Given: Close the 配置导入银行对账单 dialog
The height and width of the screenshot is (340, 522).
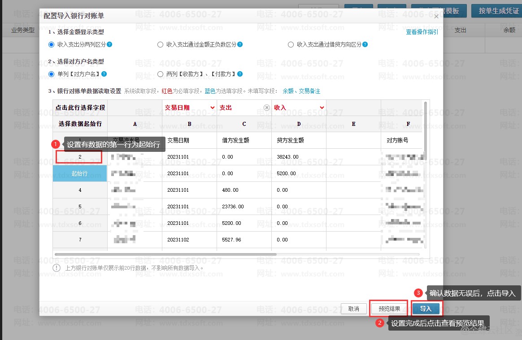Looking at the screenshot, I should pos(436,16).
